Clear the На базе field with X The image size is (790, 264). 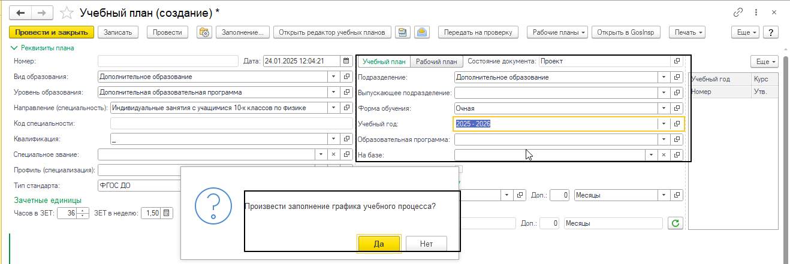664,154
